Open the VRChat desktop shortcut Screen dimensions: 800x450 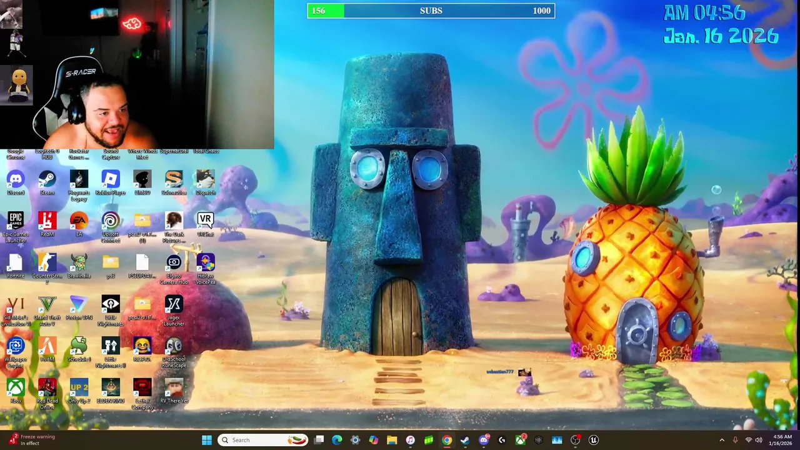206,225
